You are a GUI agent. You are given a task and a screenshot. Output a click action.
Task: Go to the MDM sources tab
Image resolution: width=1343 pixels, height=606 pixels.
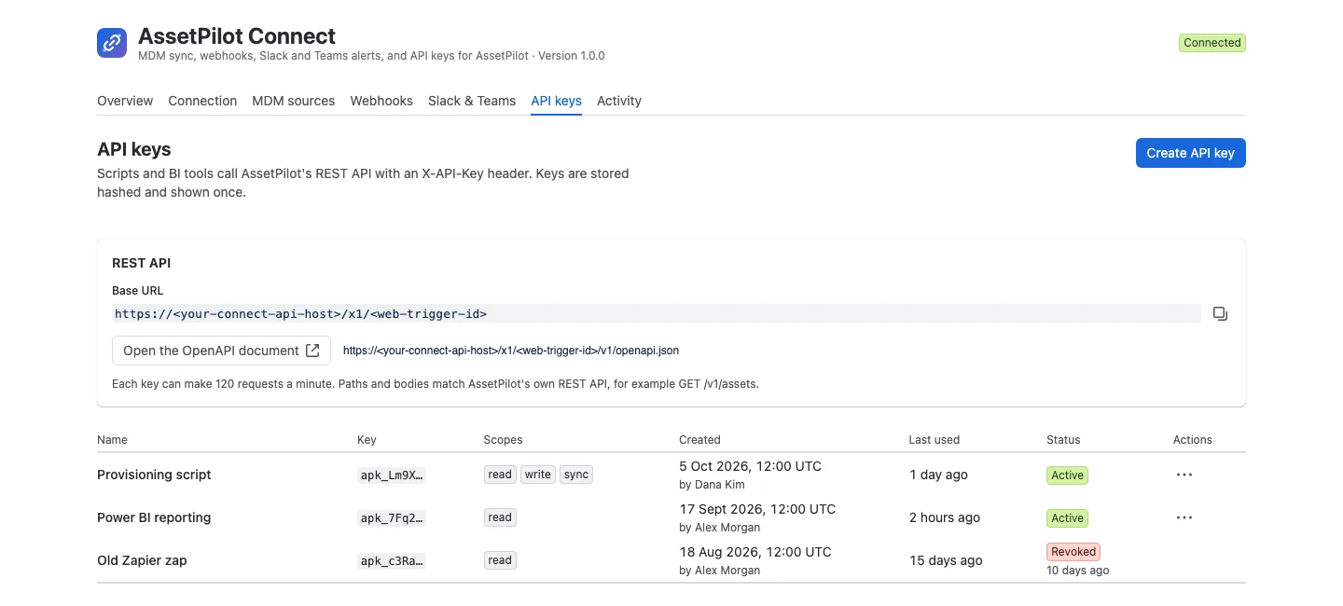pos(294,101)
